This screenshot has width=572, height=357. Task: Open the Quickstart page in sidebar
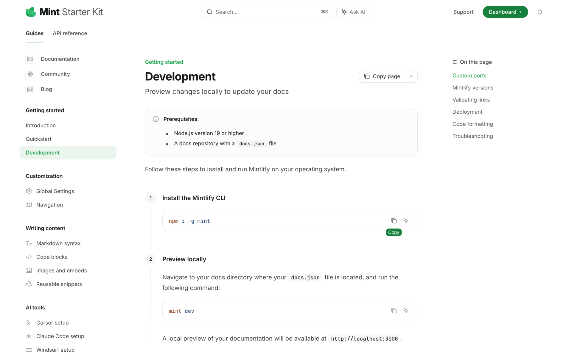click(38, 139)
